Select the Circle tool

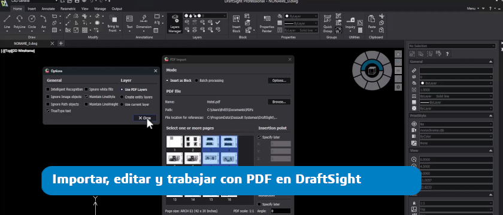point(32,22)
